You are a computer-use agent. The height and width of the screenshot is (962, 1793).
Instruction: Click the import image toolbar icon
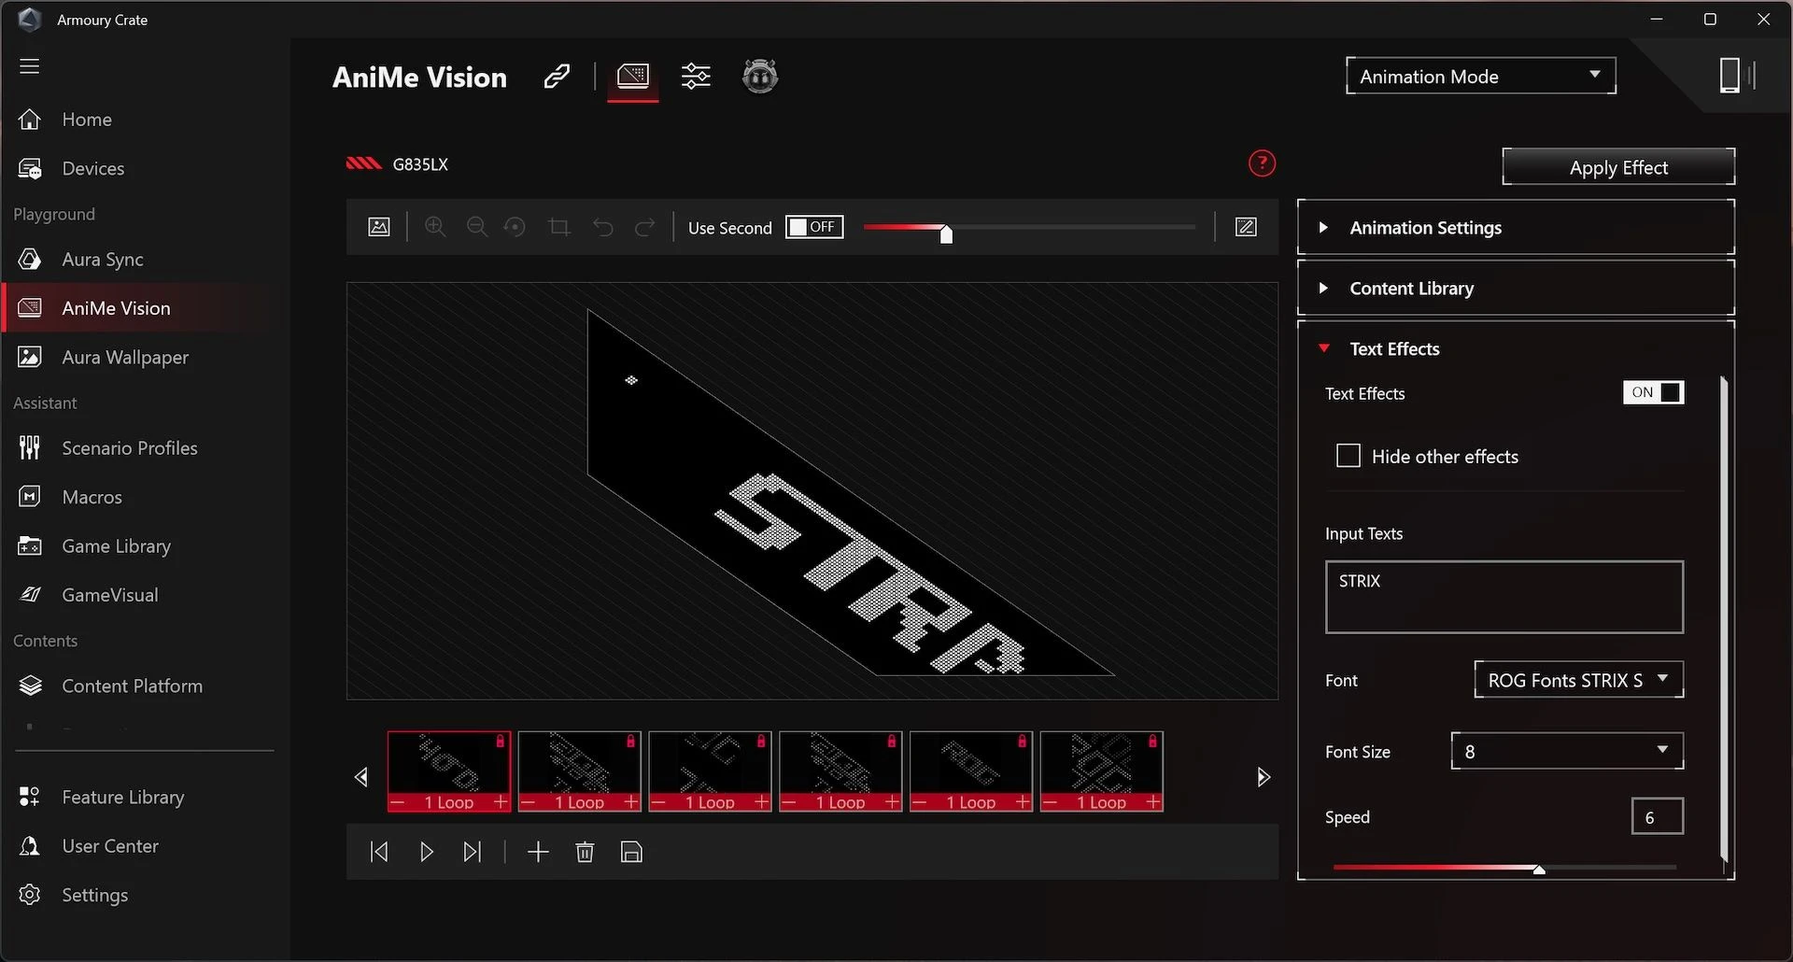click(x=379, y=227)
